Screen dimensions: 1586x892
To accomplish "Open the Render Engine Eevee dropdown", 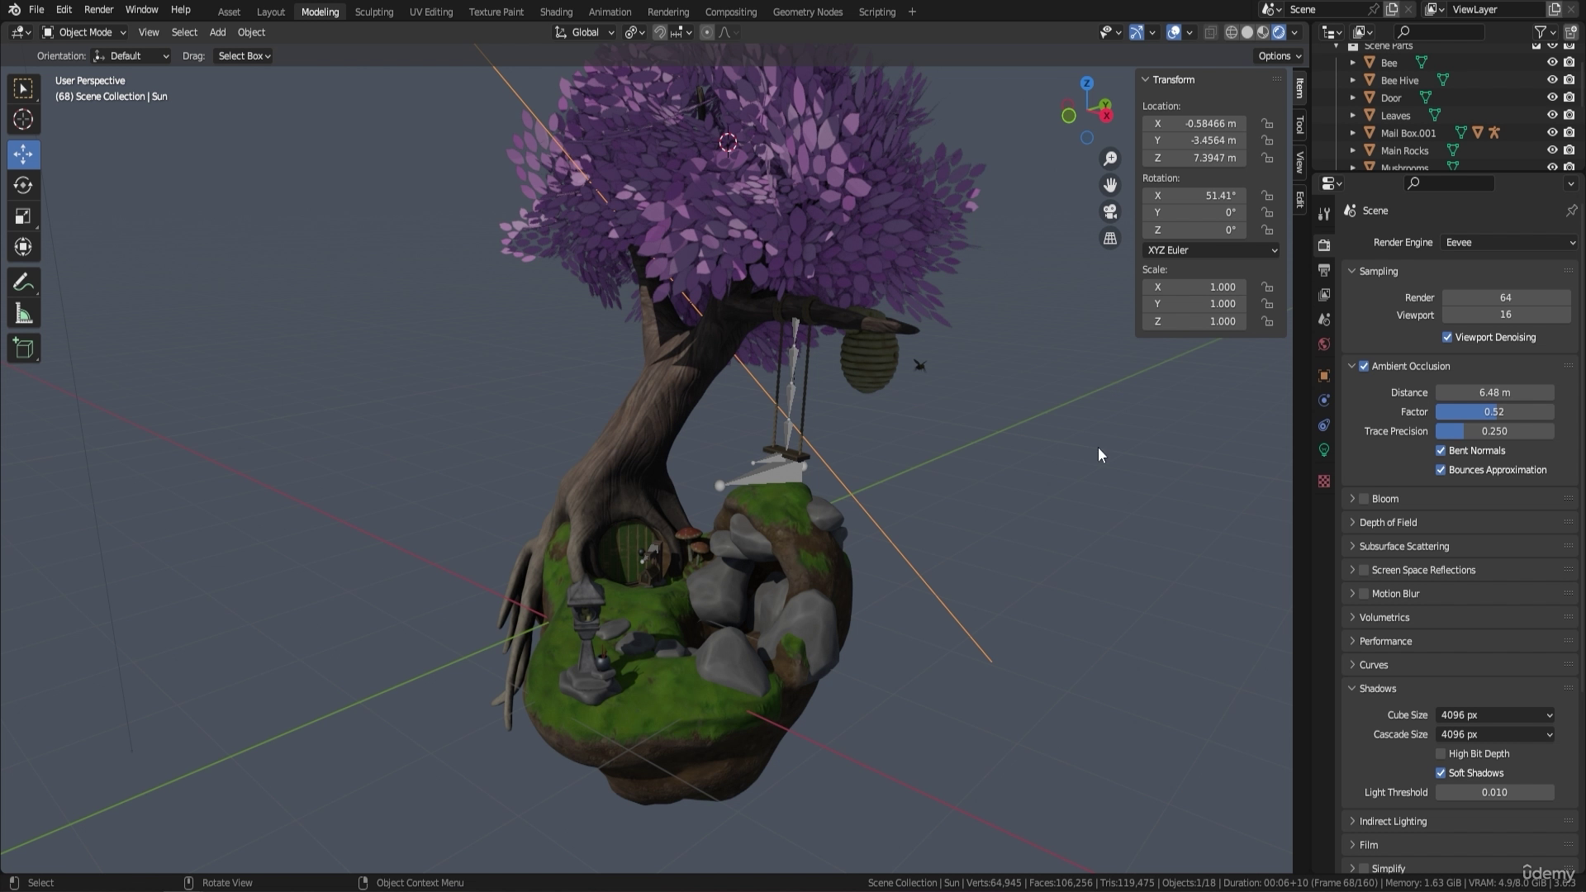I will (x=1508, y=243).
